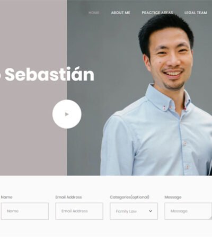The width and height of the screenshot is (212, 242).
Task: Focus the Name input field
Action: coord(25,211)
